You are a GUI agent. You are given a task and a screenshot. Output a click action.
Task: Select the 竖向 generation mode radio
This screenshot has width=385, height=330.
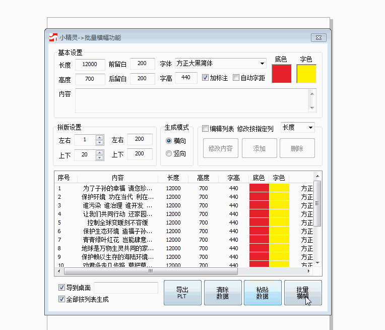tap(169, 153)
